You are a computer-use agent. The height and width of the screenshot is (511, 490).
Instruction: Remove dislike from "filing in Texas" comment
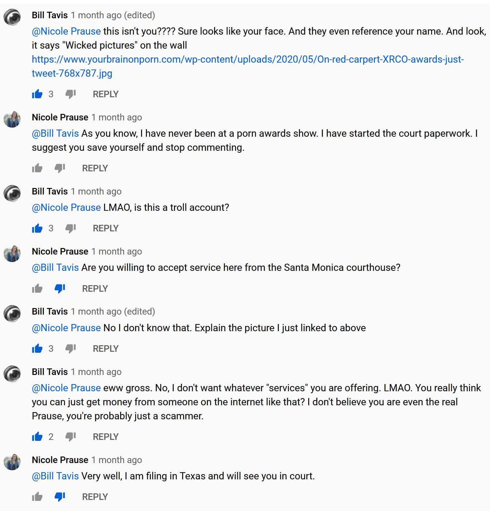point(60,497)
